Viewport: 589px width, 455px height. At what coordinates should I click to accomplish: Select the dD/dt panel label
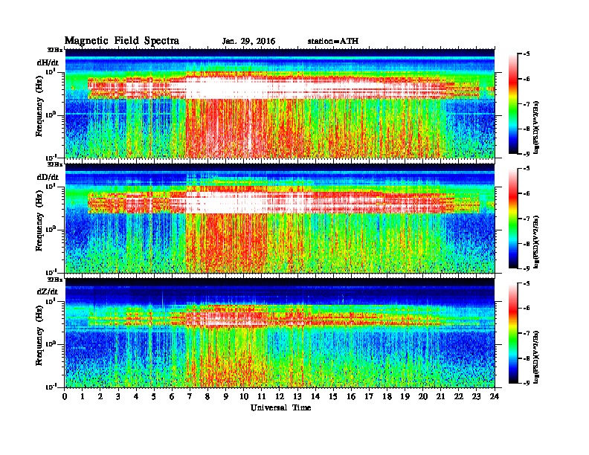coord(48,177)
